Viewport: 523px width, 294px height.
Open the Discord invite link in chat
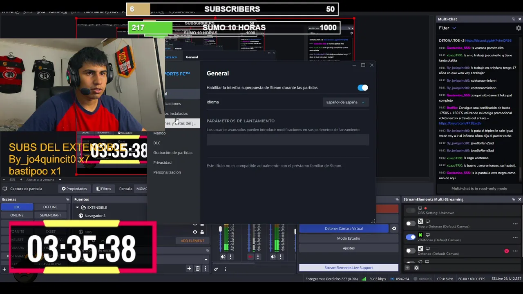[488, 41]
